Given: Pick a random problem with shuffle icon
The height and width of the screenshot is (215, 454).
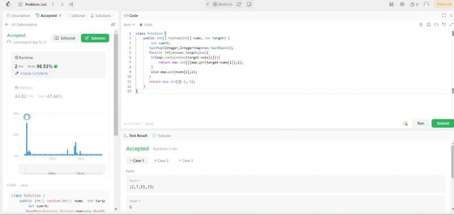Looking at the screenshot, I should [72, 5].
